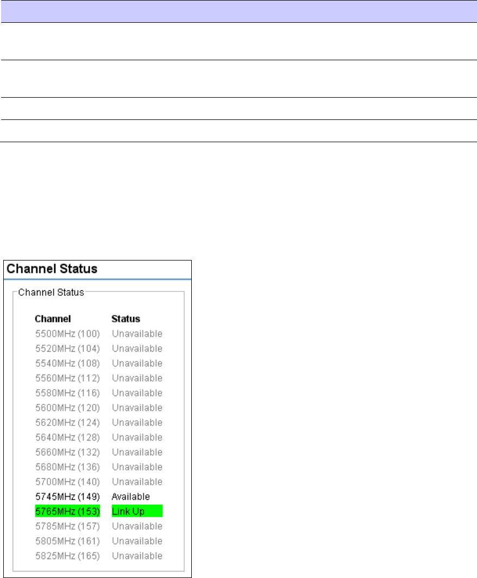Click Unavailable status beside 5580MHz (116)
Viewport: 477px width, 578px height.
pos(137,393)
